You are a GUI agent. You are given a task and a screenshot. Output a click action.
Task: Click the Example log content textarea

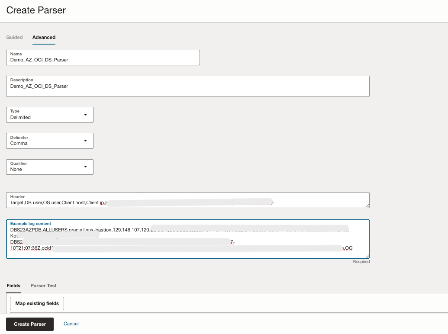(x=188, y=239)
